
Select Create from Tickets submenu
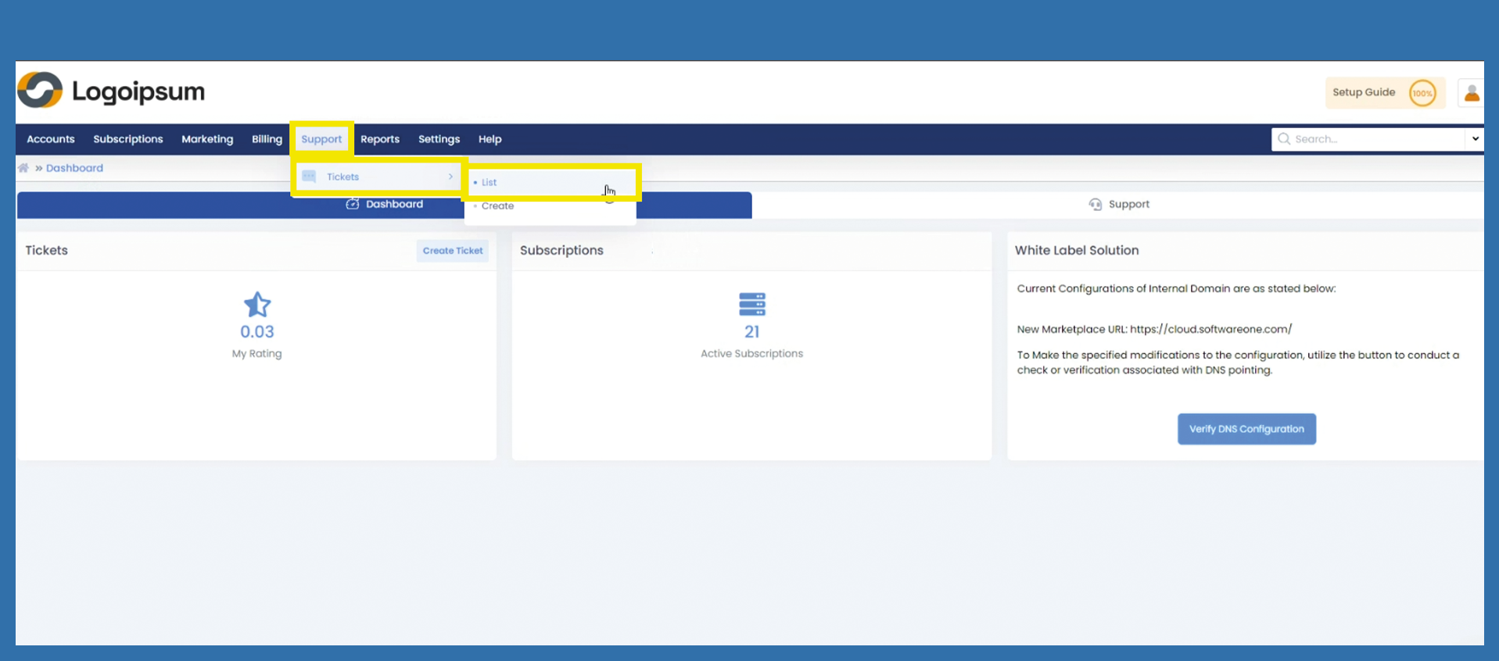[x=497, y=206]
